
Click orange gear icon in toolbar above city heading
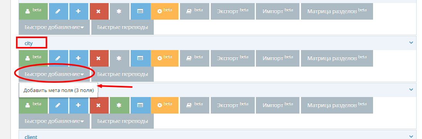[x=165, y=11]
